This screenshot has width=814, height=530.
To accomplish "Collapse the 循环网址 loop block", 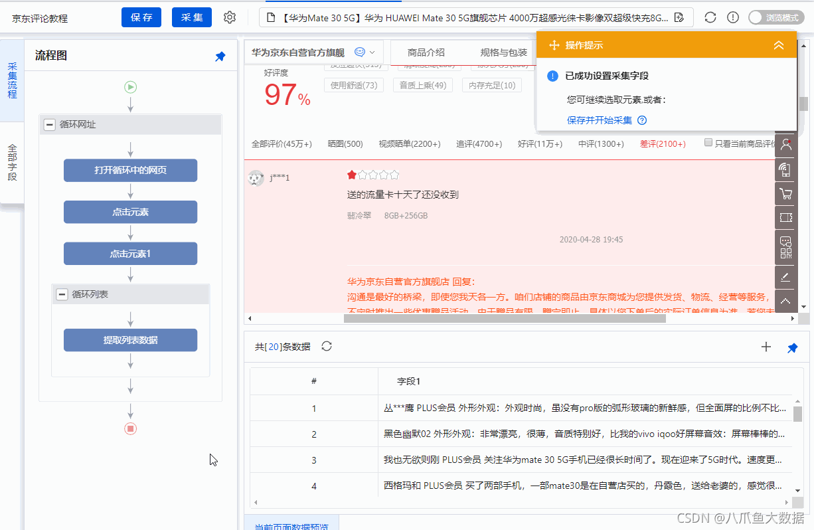I will pos(49,124).
